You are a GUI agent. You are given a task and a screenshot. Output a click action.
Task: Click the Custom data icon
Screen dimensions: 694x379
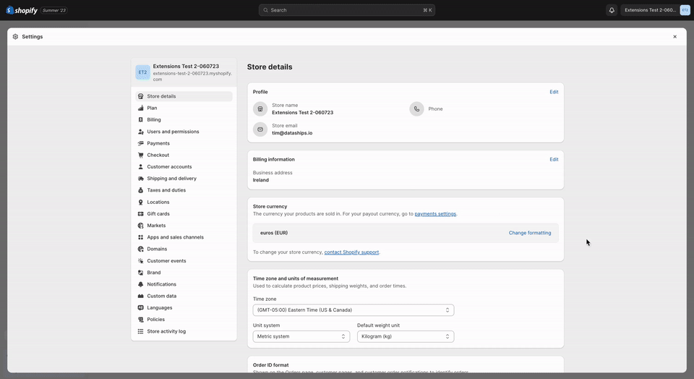141,297
